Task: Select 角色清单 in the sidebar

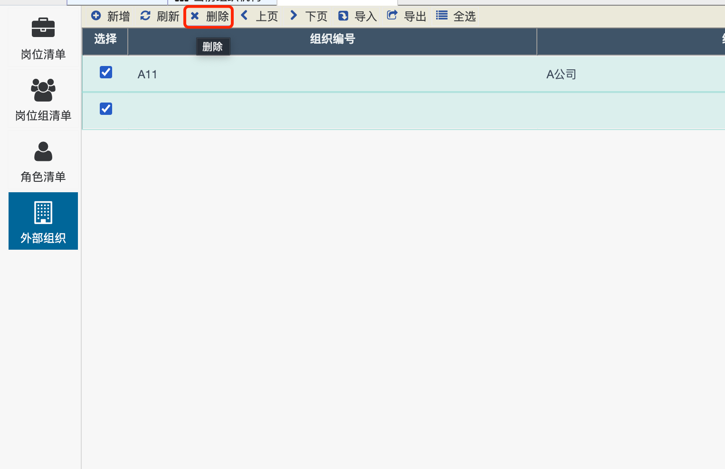Action: pos(43,161)
